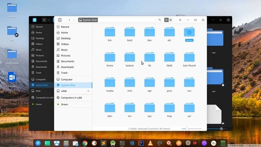Select the highlighted Home folder icon
261x147 pixels.
coord(189,32)
